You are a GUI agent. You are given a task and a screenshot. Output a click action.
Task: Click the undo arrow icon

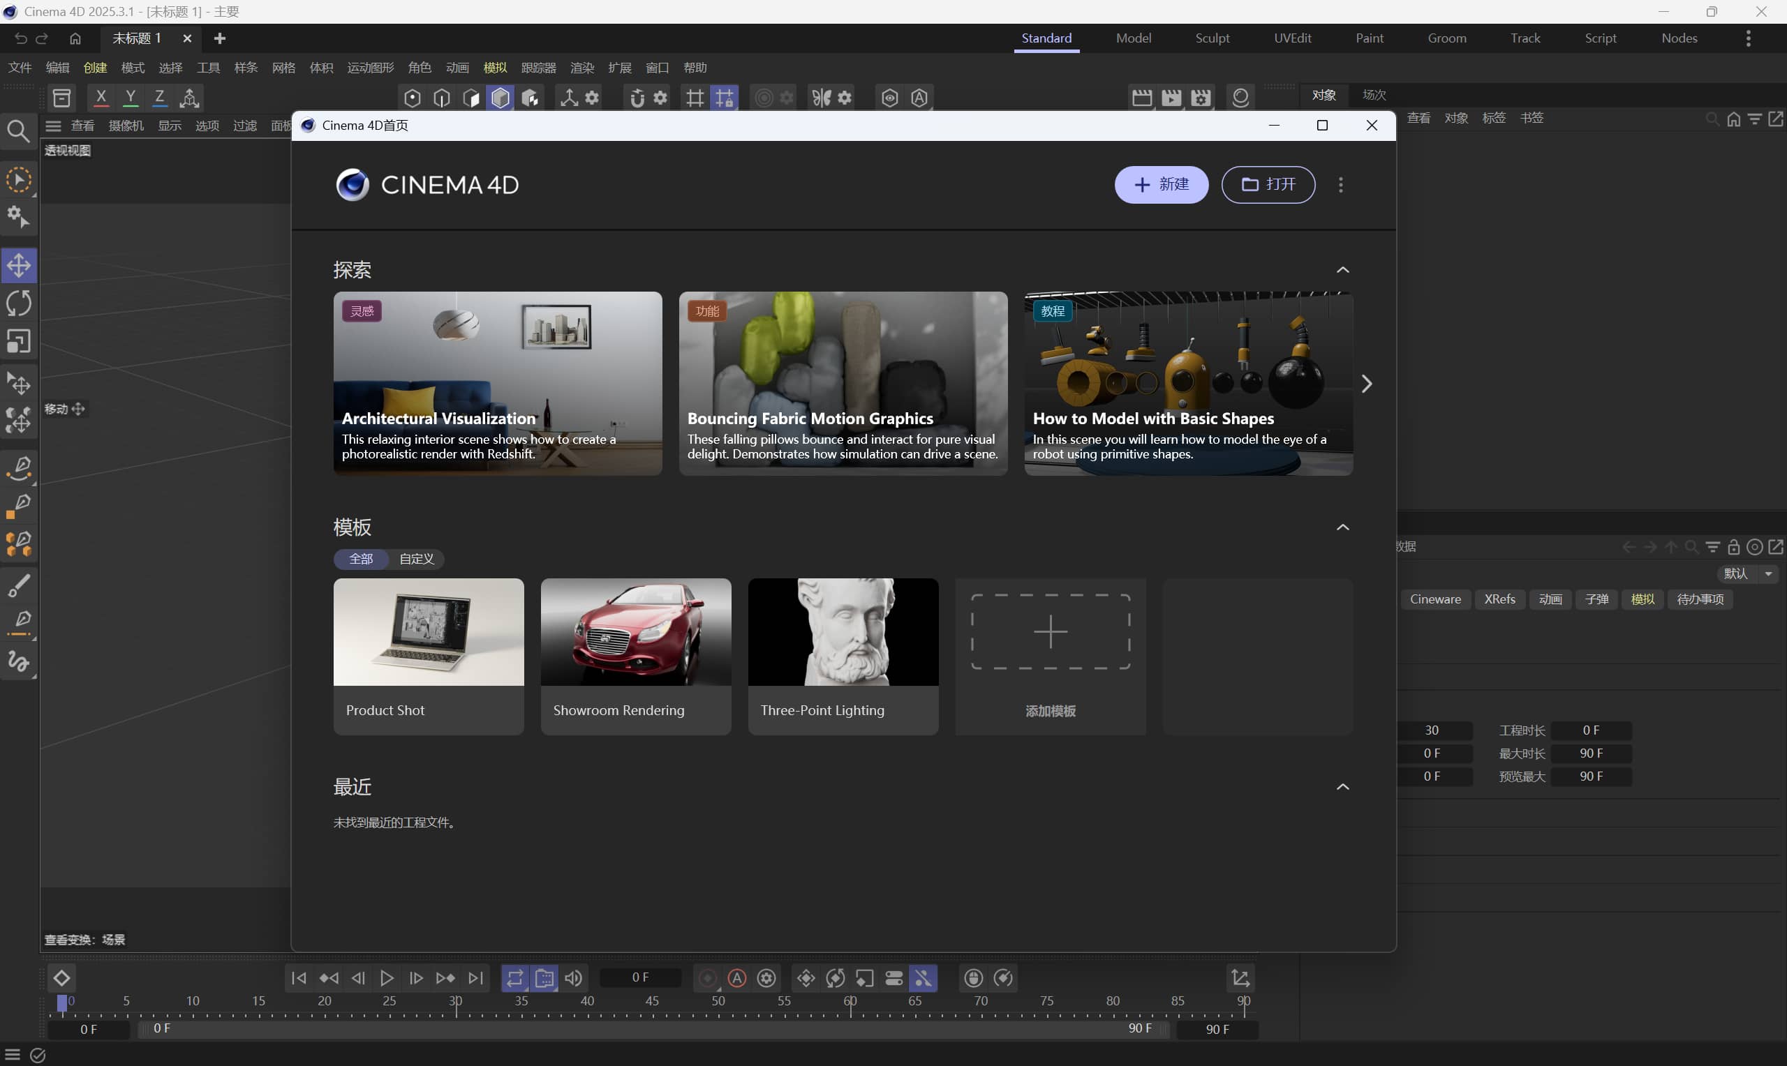click(x=21, y=38)
